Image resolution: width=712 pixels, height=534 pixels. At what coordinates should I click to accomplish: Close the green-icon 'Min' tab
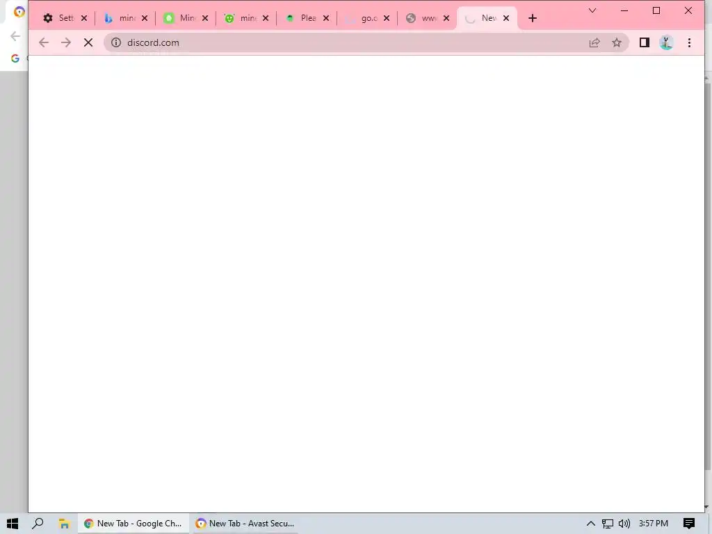click(205, 18)
